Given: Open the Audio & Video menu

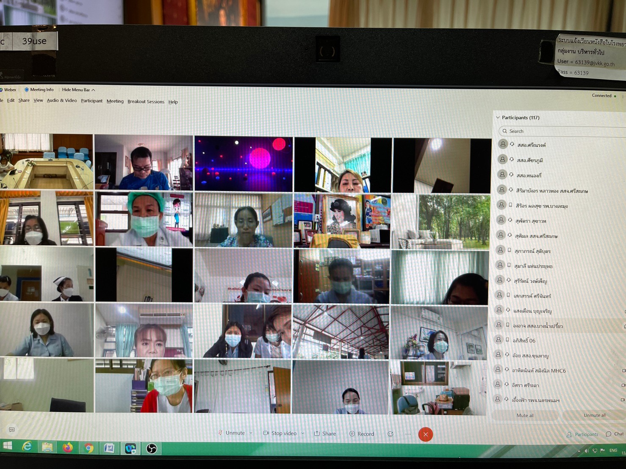Looking at the screenshot, I should 62,101.
